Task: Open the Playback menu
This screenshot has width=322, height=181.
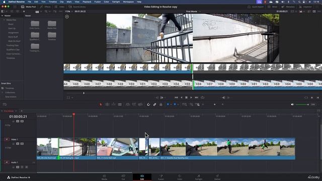Action: tap(87, 2)
